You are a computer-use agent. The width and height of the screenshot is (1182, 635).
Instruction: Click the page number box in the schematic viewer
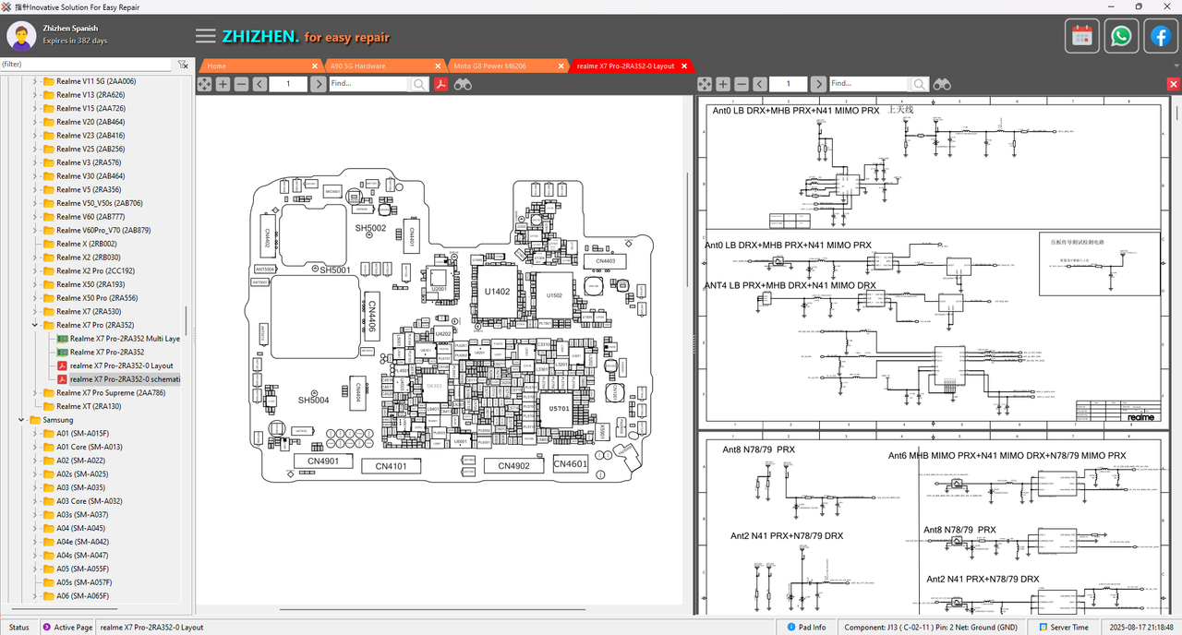790,84
